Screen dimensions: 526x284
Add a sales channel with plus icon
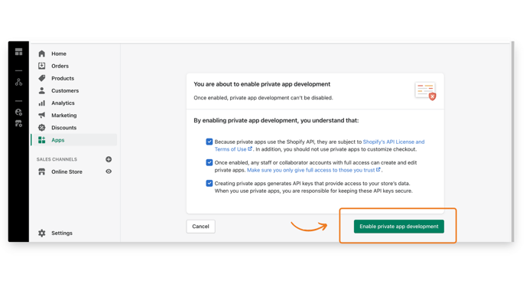click(x=109, y=159)
